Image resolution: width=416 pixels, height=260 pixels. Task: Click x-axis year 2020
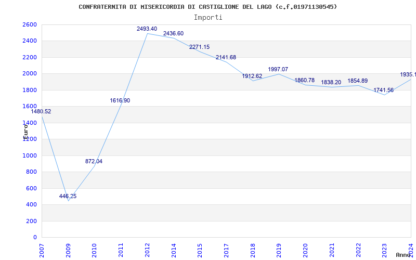305,251
